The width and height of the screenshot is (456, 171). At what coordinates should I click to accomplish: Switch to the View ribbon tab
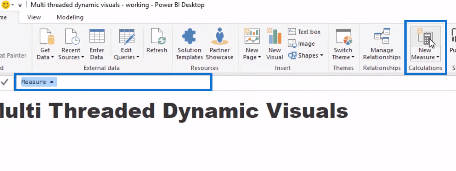[x=34, y=18]
